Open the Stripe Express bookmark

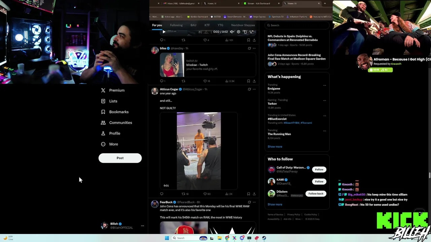[258, 17]
